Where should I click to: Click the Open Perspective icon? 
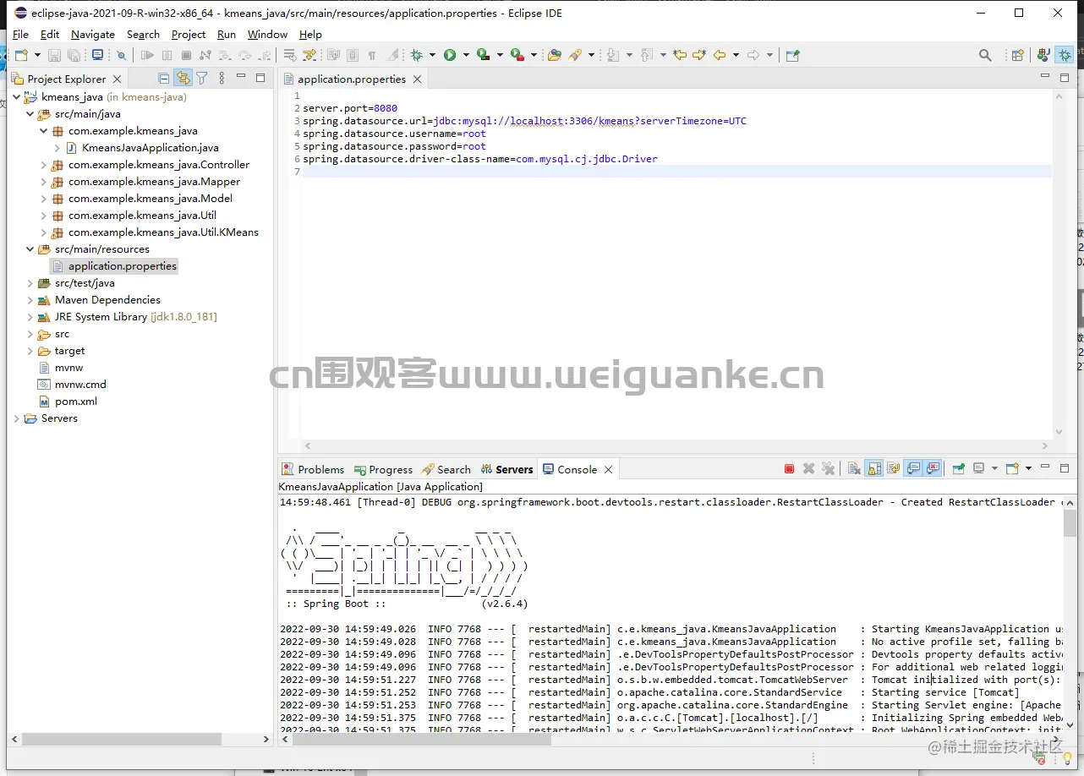click(1018, 55)
